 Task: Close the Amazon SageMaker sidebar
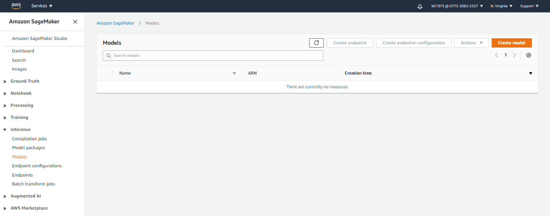[x=75, y=22]
